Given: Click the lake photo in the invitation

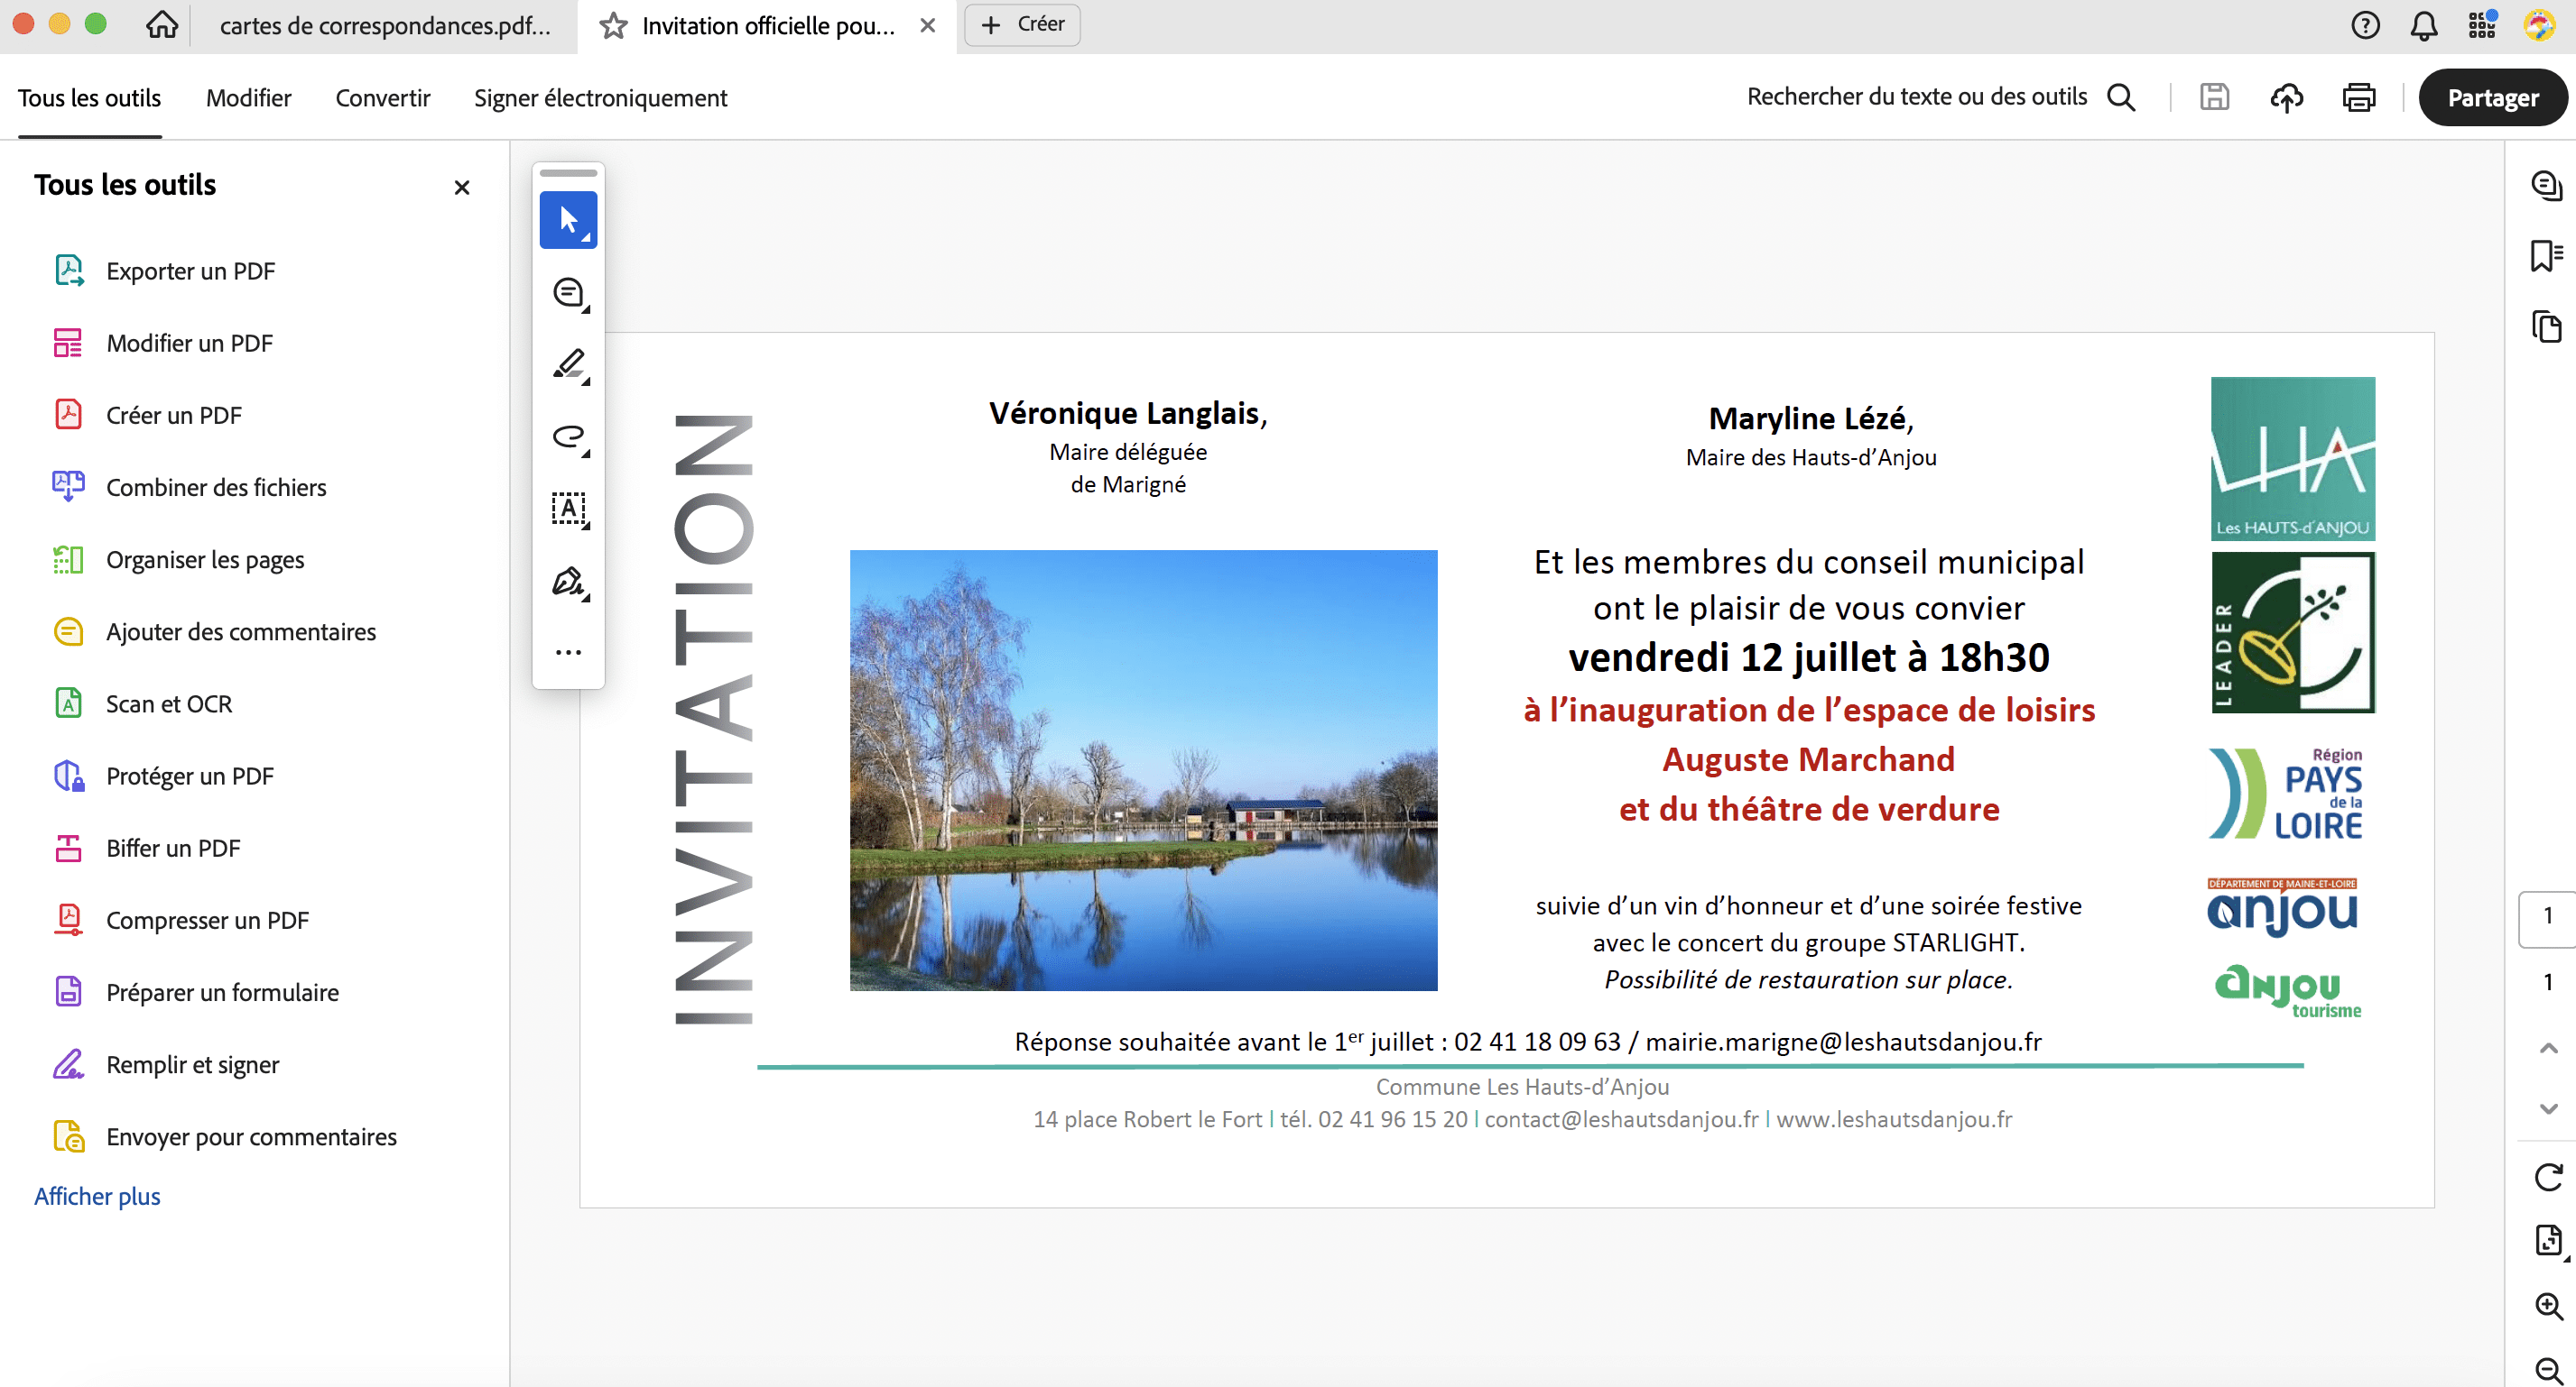Looking at the screenshot, I should [x=1143, y=769].
